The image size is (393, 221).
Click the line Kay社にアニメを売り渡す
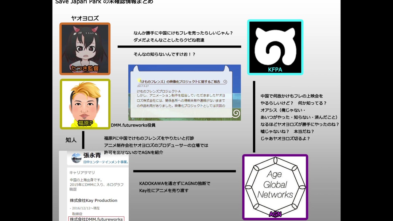(x=164, y=191)
